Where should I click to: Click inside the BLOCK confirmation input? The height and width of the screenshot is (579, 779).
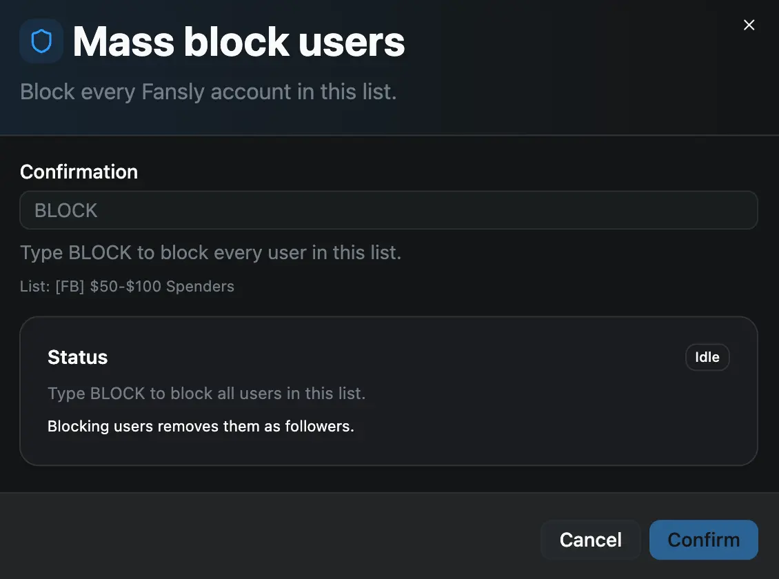click(x=388, y=210)
